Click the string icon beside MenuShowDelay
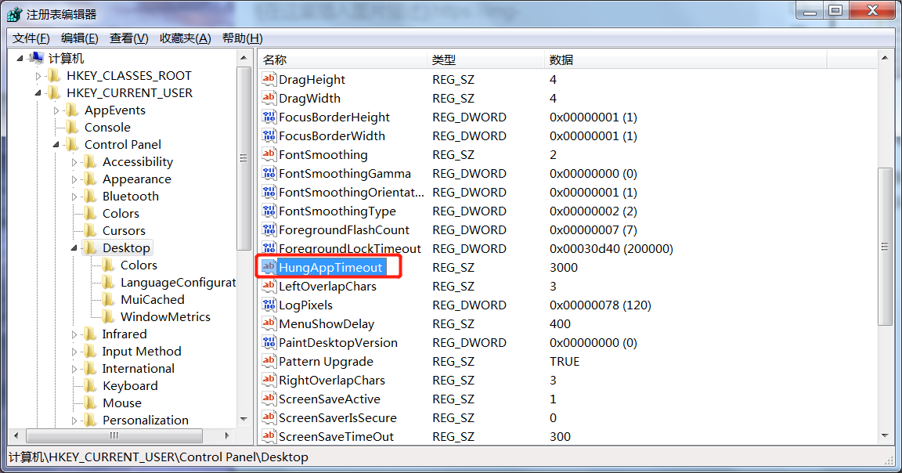The width and height of the screenshot is (902, 473). pos(269,323)
